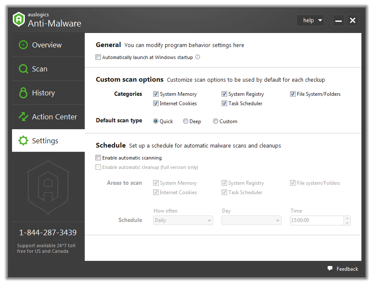
Task: Open the History tab
Action: tap(48, 93)
